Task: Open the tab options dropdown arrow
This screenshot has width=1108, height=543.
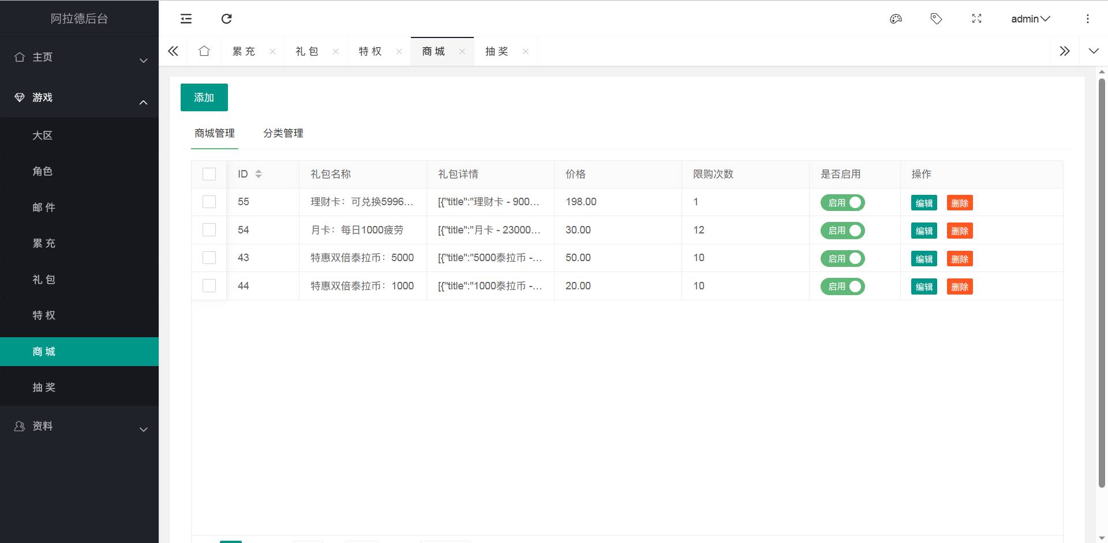Action: pos(1094,51)
